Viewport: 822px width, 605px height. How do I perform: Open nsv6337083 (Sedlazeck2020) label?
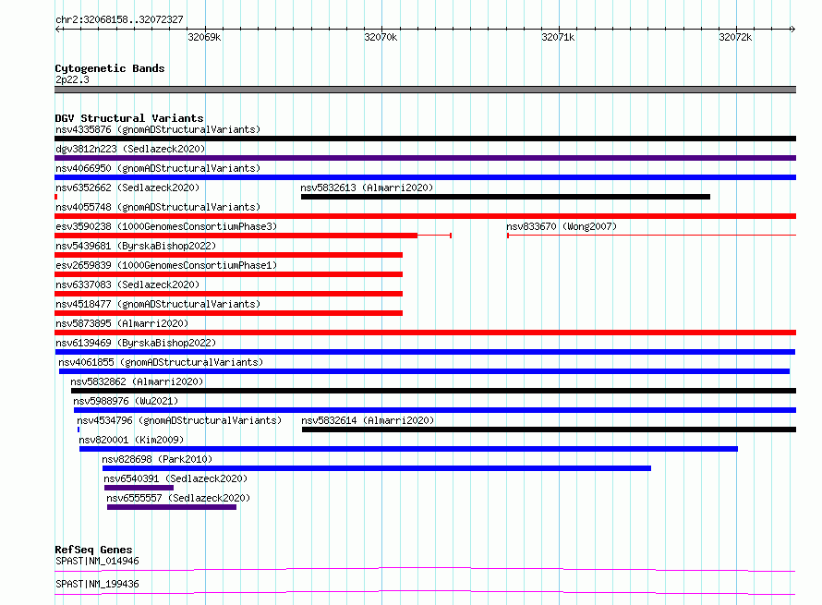127,284
